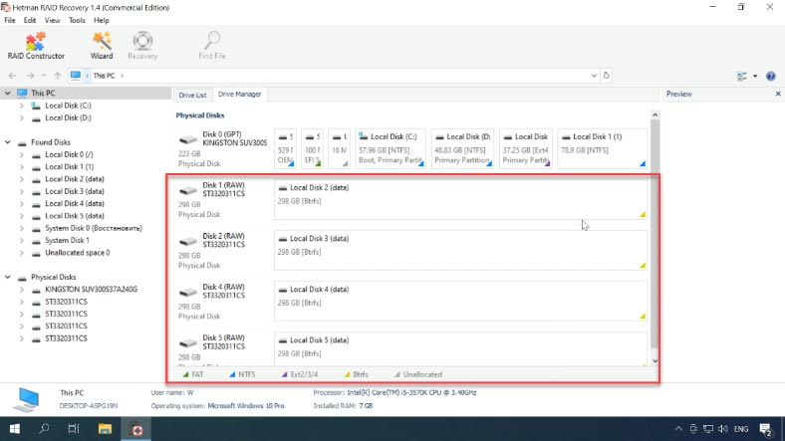Select Local Disk 4 (data) Btrfs partition
The height and width of the screenshot is (441, 785).
(x=460, y=301)
